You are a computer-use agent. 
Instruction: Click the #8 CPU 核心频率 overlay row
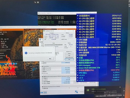coord(99,37)
